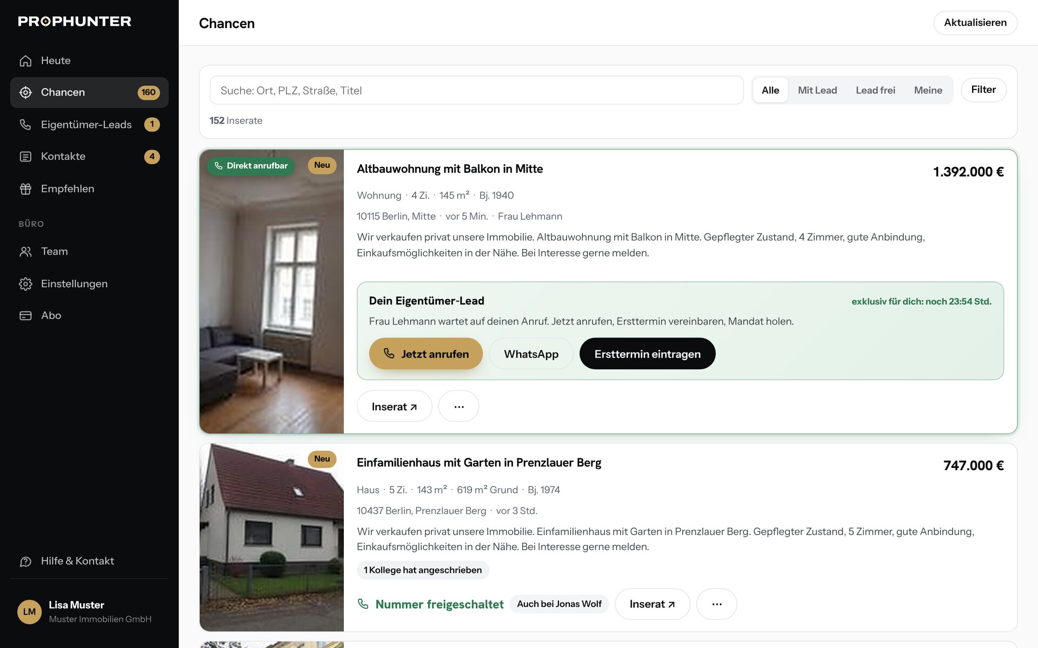Viewport: 1038px width, 648px height.
Task: Open more options for Altbauwohnung listing
Action: (x=459, y=406)
